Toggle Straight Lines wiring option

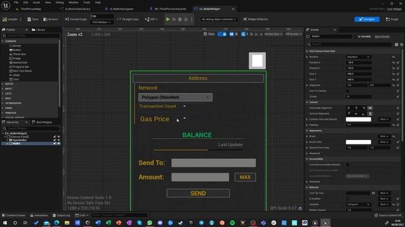point(128,20)
